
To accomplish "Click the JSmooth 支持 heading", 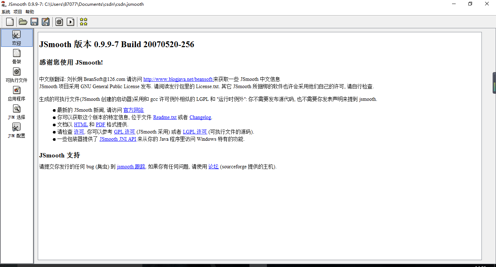I will click(x=60, y=155).
